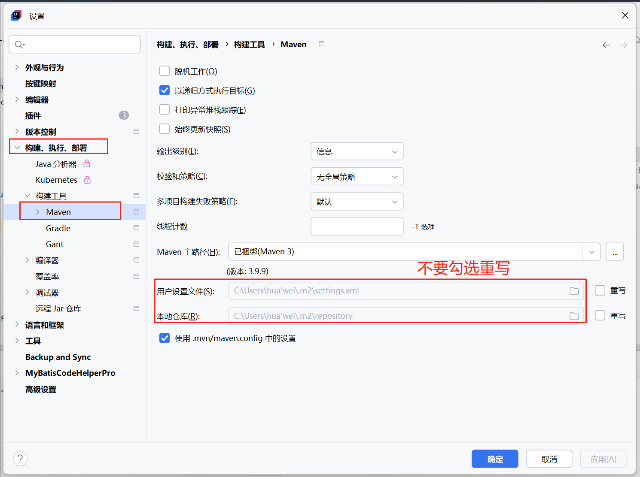The height and width of the screenshot is (477, 640).
Task: Expand the MyBatisCodeHelperPro node
Action: [17, 373]
